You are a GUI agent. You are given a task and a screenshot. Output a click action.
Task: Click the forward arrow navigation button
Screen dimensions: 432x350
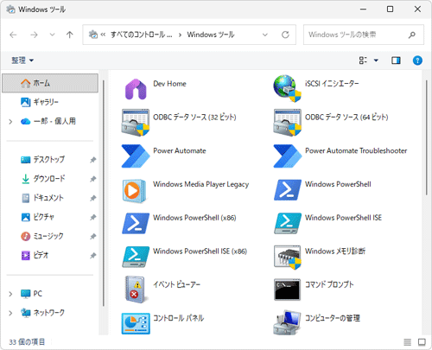click(34, 35)
